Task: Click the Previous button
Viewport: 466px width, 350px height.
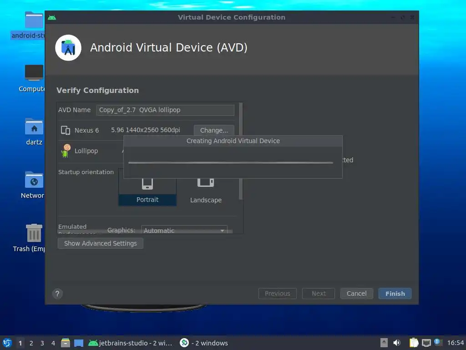Action: tap(278, 293)
